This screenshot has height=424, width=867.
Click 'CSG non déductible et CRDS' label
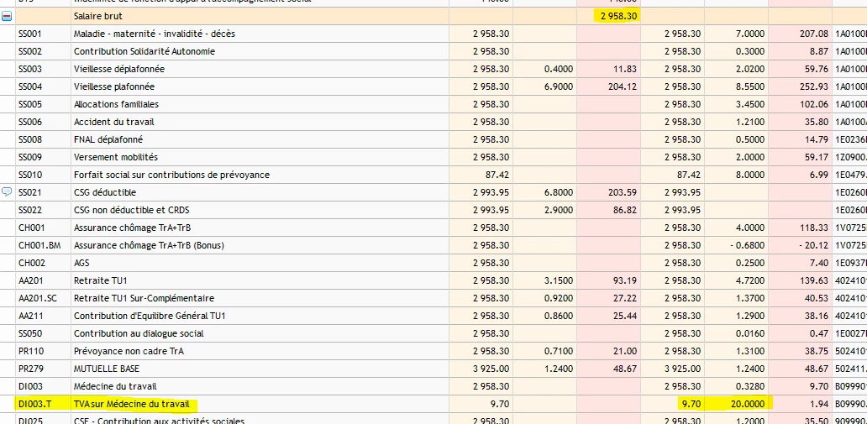132,210
